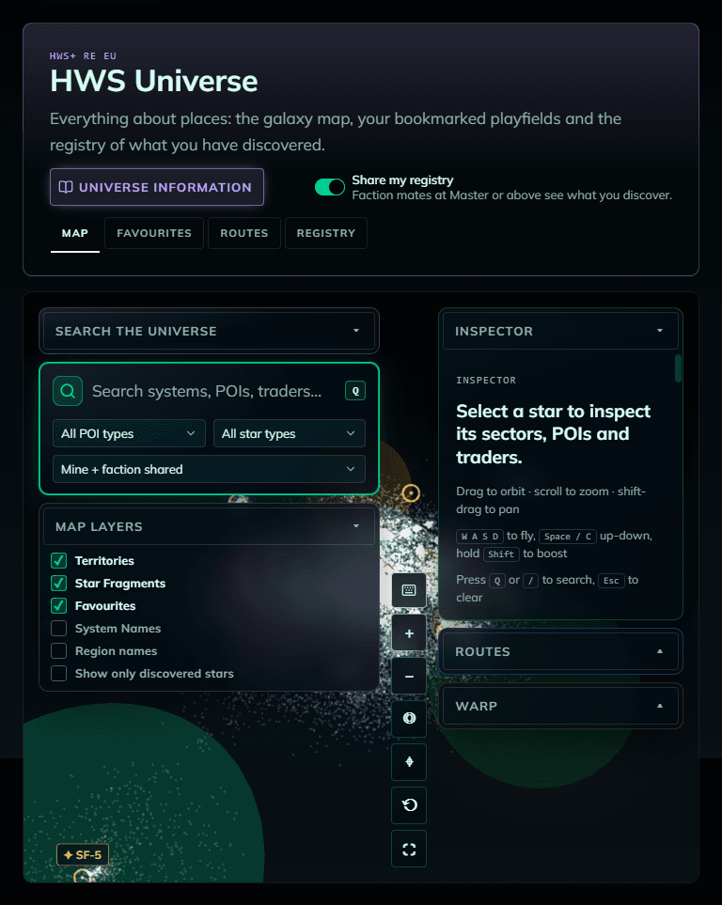
Task: Click the 'W A S D' key hint
Action: [x=479, y=537]
